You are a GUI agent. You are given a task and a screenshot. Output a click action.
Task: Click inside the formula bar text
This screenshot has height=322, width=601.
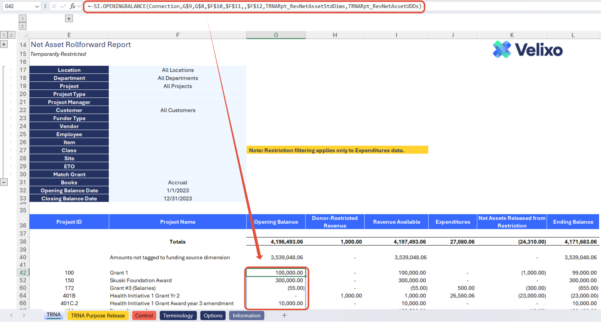point(254,6)
